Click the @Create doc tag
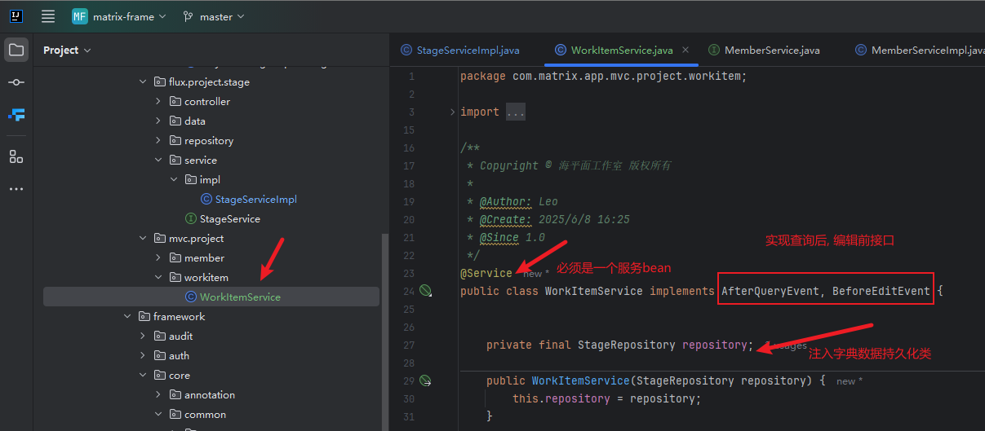Screen dimensions: 985x431 tap(506, 219)
